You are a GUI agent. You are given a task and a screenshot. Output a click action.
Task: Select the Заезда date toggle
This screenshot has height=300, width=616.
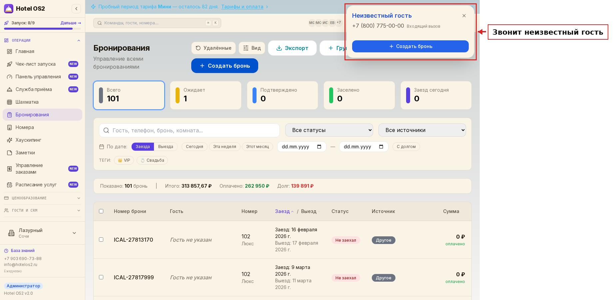point(143,147)
